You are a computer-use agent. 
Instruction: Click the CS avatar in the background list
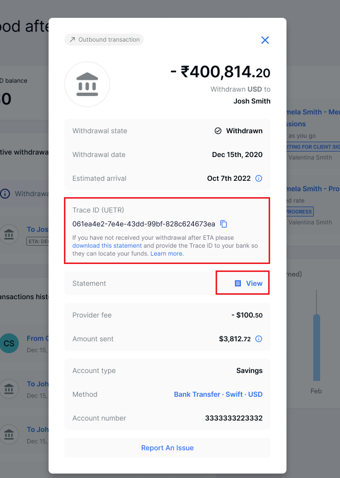pos(9,343)
